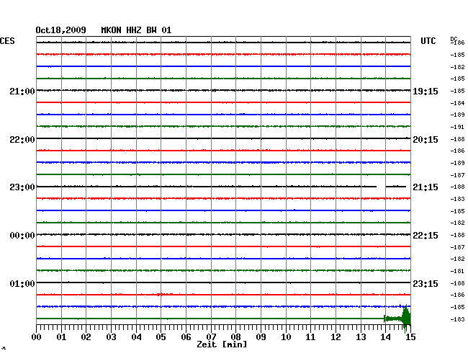Click the data gap in 21:15 black trace

coord(381,187)
